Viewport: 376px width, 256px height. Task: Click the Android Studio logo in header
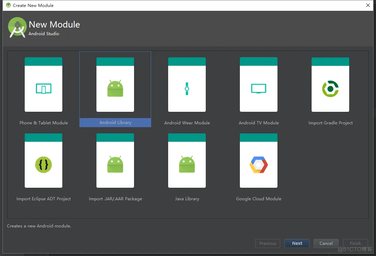point(17,28)
